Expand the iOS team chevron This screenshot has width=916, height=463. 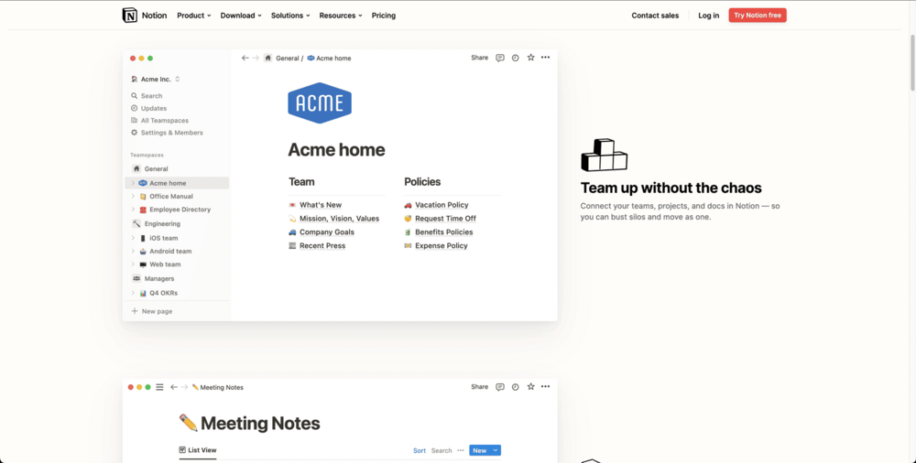[x=133, y=238]
